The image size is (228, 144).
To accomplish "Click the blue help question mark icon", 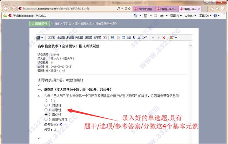I will (x=215, y=15).
